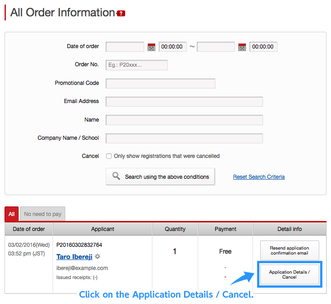
Task: Click Application Details / Cancel button
Action: point(289,275)
